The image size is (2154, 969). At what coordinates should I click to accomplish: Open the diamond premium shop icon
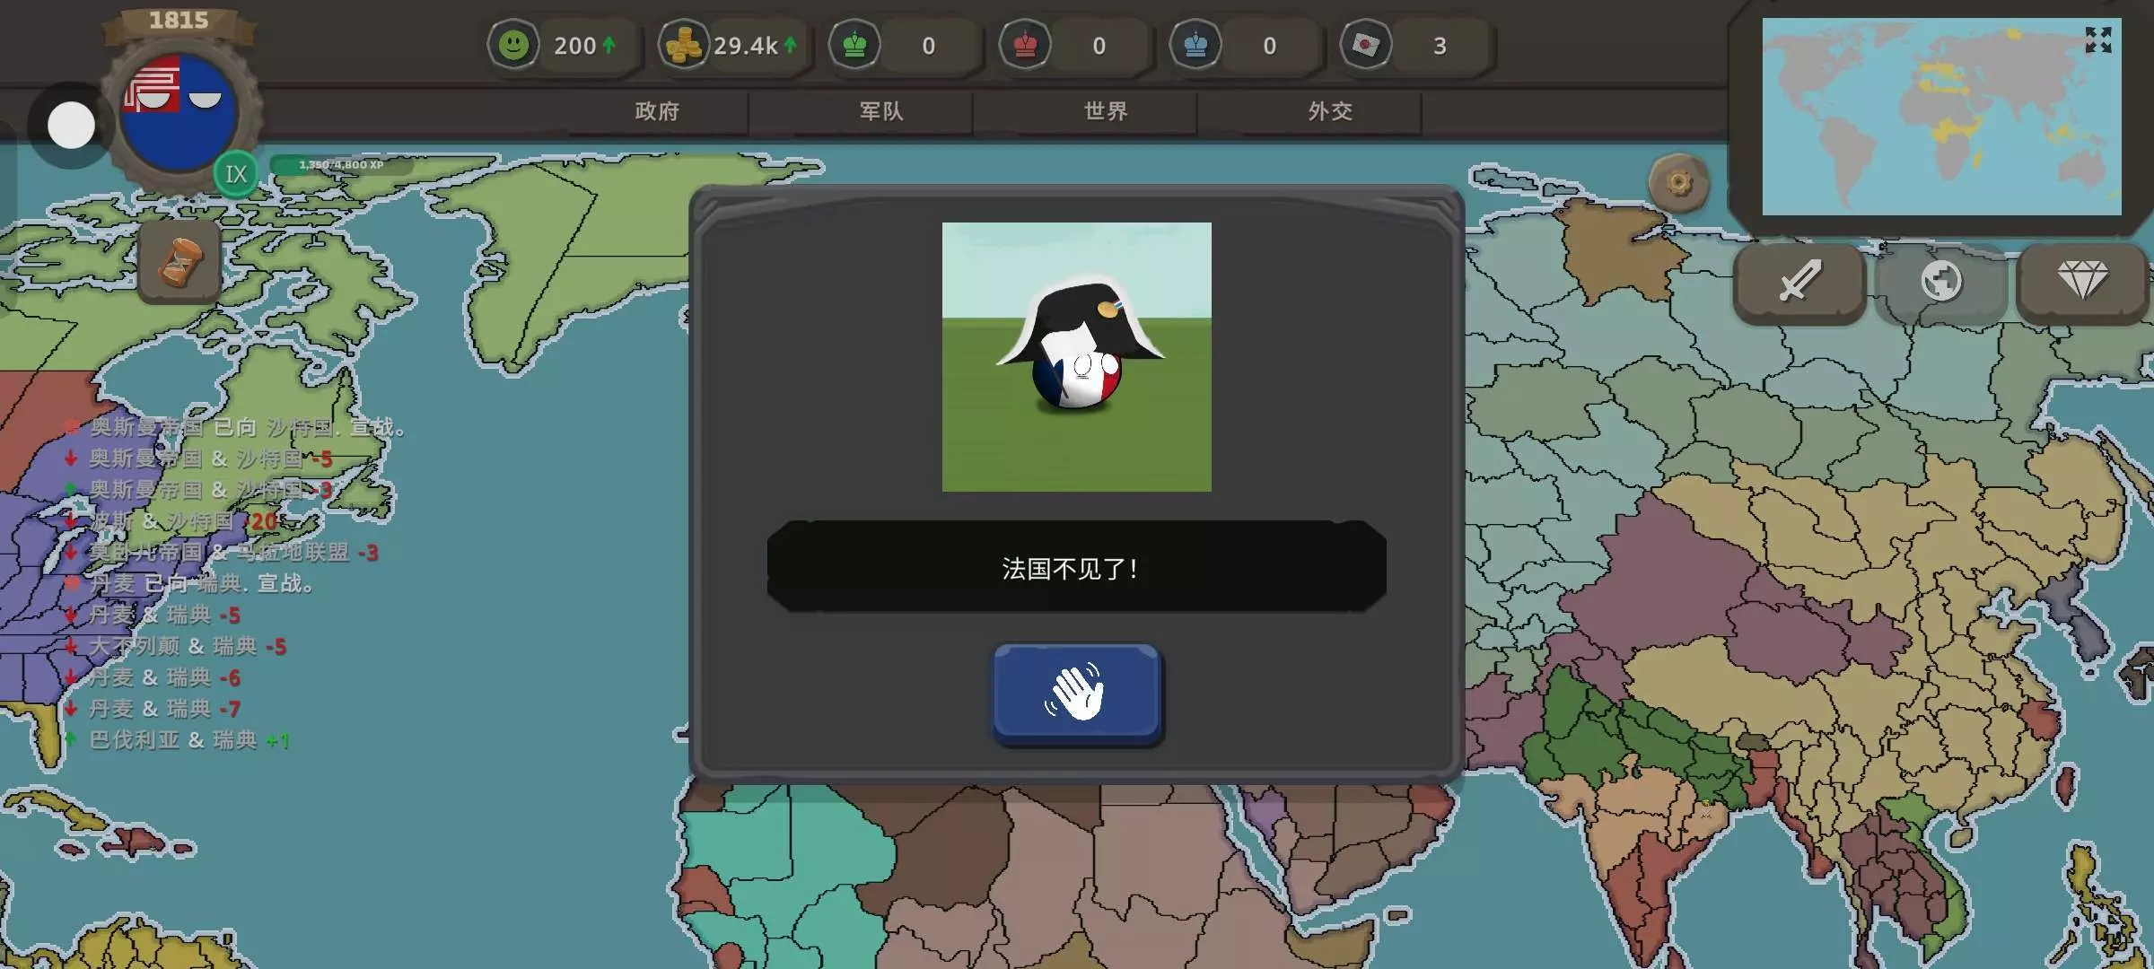[2082, 282]
